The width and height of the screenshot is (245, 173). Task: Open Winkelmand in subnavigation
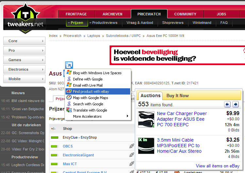tap(202, 23)
